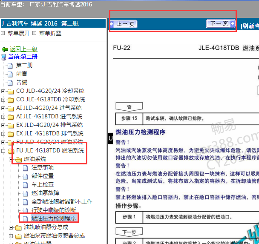Click the 燃油压力检测程序 heading in document
Image resolution: width=259 pixels, height=244 pixels.
[141, 132]
